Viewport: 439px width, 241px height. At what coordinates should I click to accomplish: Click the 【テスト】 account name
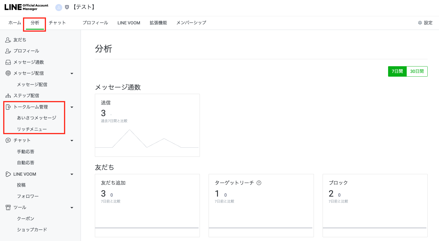84,7
